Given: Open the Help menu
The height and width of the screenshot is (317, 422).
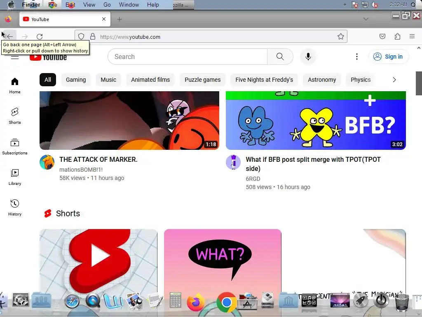Looking at the screenshot, I should click(153, 5).
